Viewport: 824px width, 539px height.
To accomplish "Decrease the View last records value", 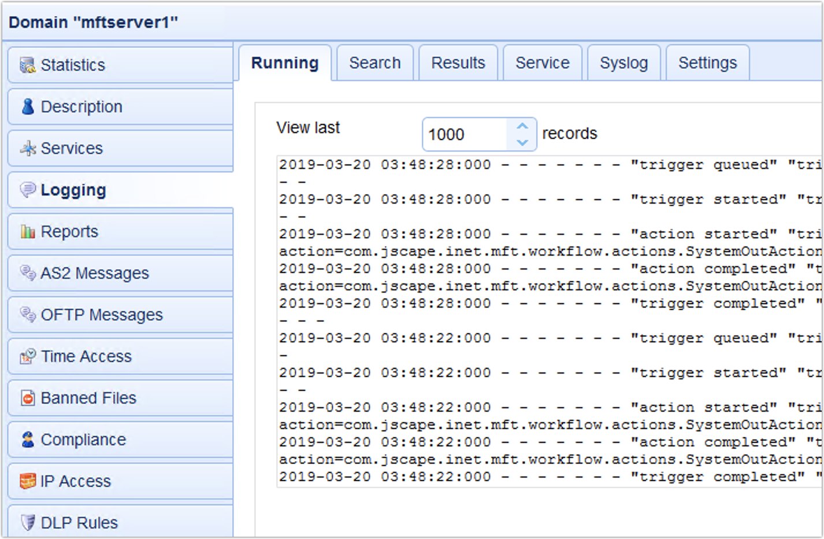I will (522, 142).
